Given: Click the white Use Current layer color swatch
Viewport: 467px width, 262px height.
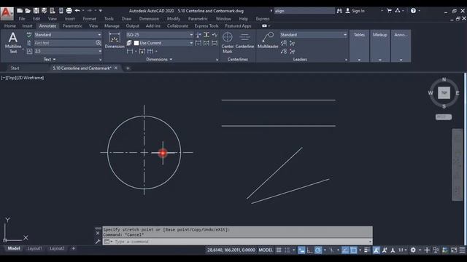Looking at the screenshot, I should pos(136,43).
